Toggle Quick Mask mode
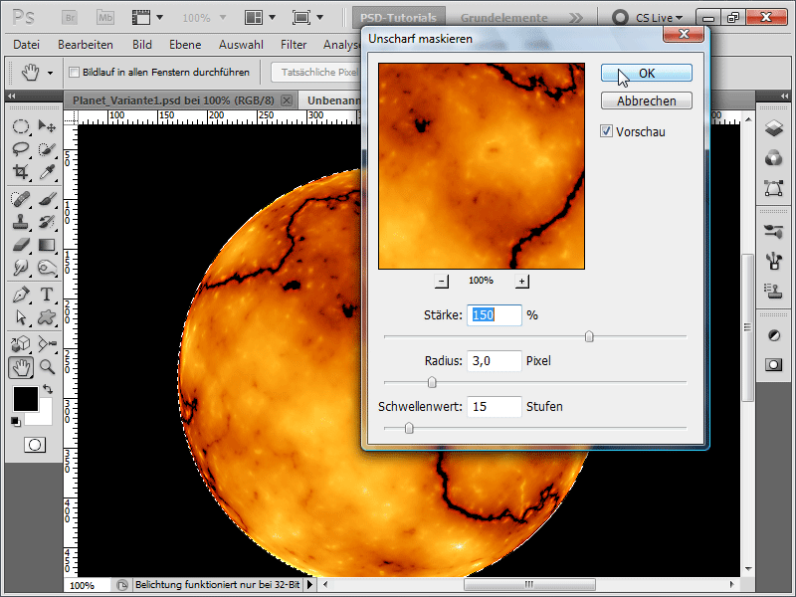This screenshot has width=796, height=597. [35, 445]
